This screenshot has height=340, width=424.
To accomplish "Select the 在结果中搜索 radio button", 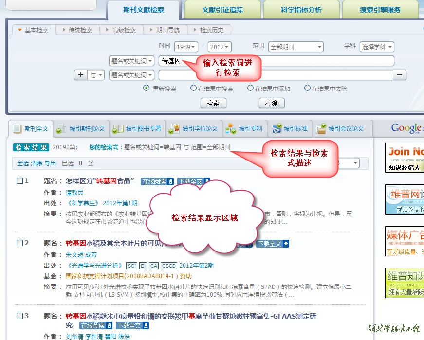I will [x=194, y=89].
